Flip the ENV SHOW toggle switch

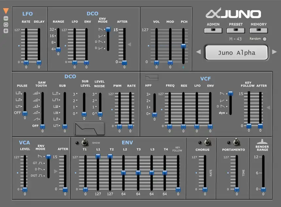[x=84, y=143]
